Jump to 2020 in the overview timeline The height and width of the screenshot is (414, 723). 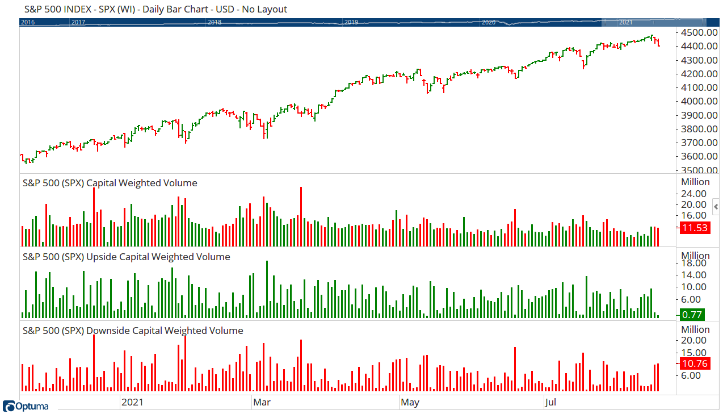pos(488,22)
